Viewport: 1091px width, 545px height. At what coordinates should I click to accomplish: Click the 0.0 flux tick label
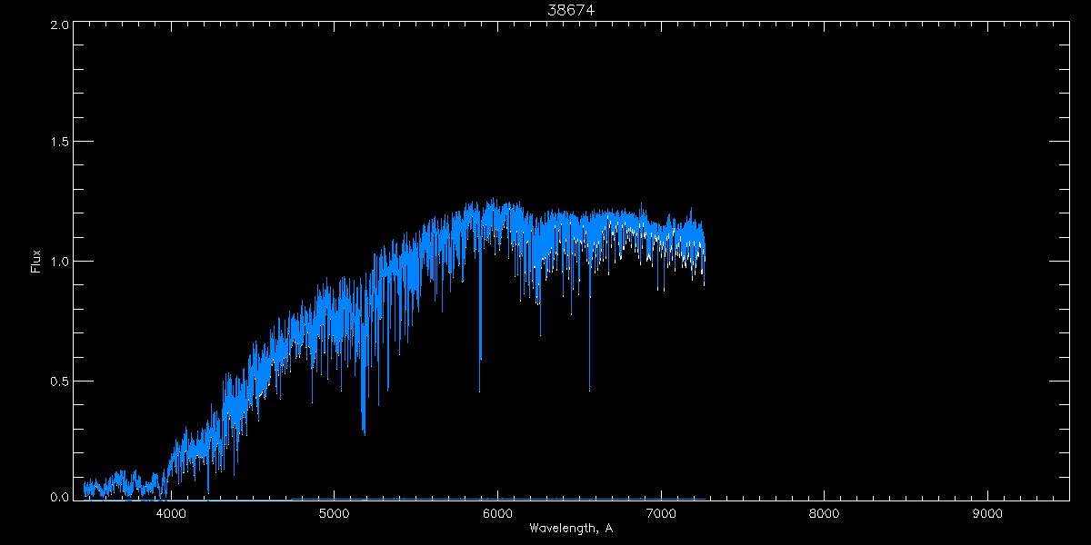(x=58, y=498)
